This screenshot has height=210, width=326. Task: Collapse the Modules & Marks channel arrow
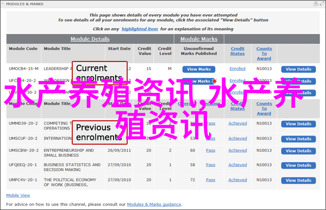[x=3, y=4]
